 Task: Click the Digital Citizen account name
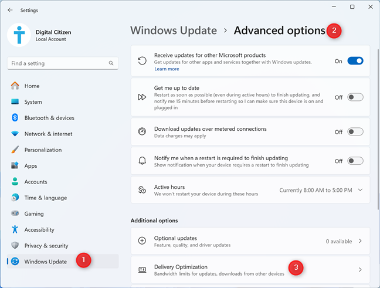53,32
